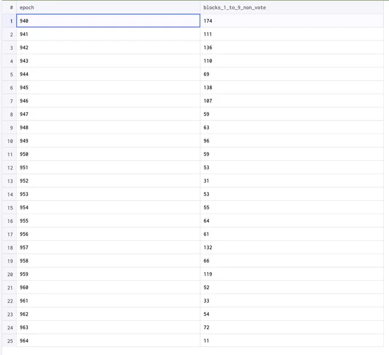This screenshot has width=389, height=355.
Task: Click epoch cell 957
Action: tap(108, 248)
